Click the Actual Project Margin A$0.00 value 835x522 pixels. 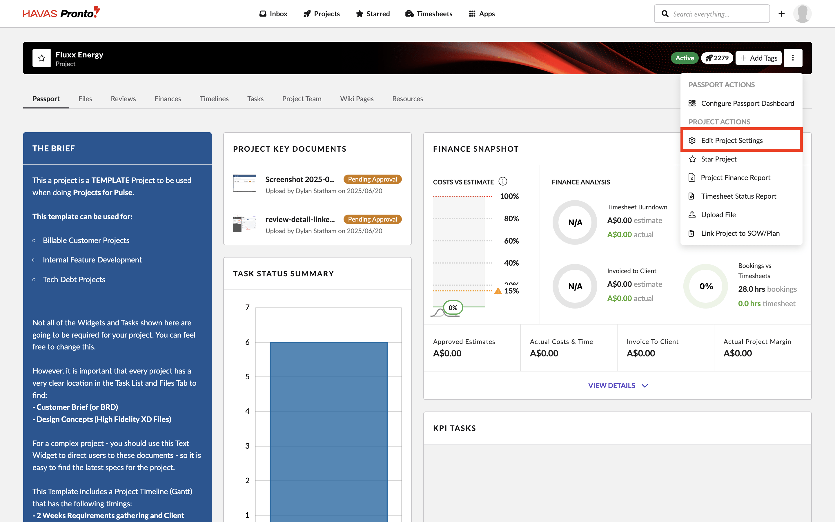pyautogui.click(x=738, y=353)
